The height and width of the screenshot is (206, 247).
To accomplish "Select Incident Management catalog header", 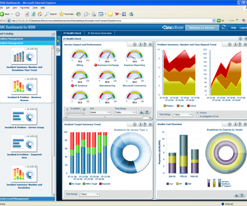I will 28,43.
